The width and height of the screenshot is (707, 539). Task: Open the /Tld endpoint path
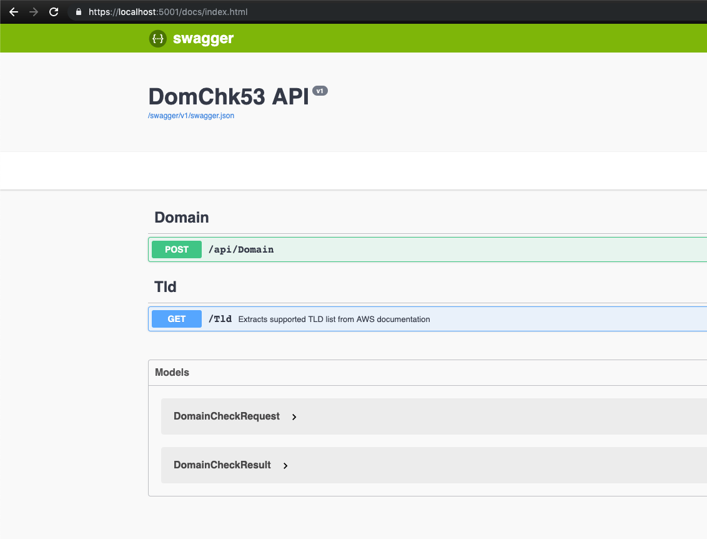coord(220,319)
